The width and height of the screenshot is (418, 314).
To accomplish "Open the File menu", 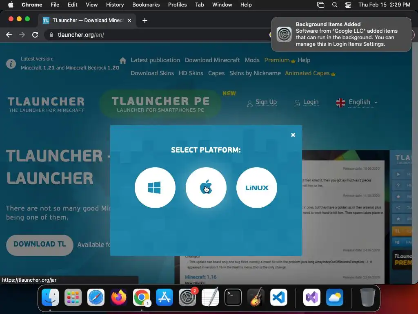I will [55, 4].
